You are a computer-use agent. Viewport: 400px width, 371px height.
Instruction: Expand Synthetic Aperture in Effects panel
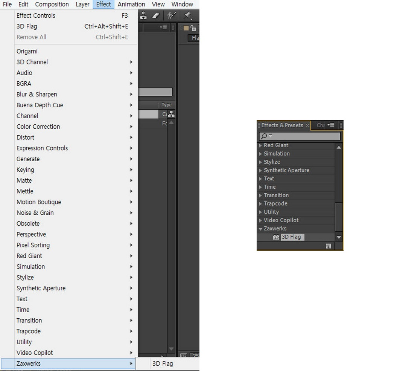point(260,170)
